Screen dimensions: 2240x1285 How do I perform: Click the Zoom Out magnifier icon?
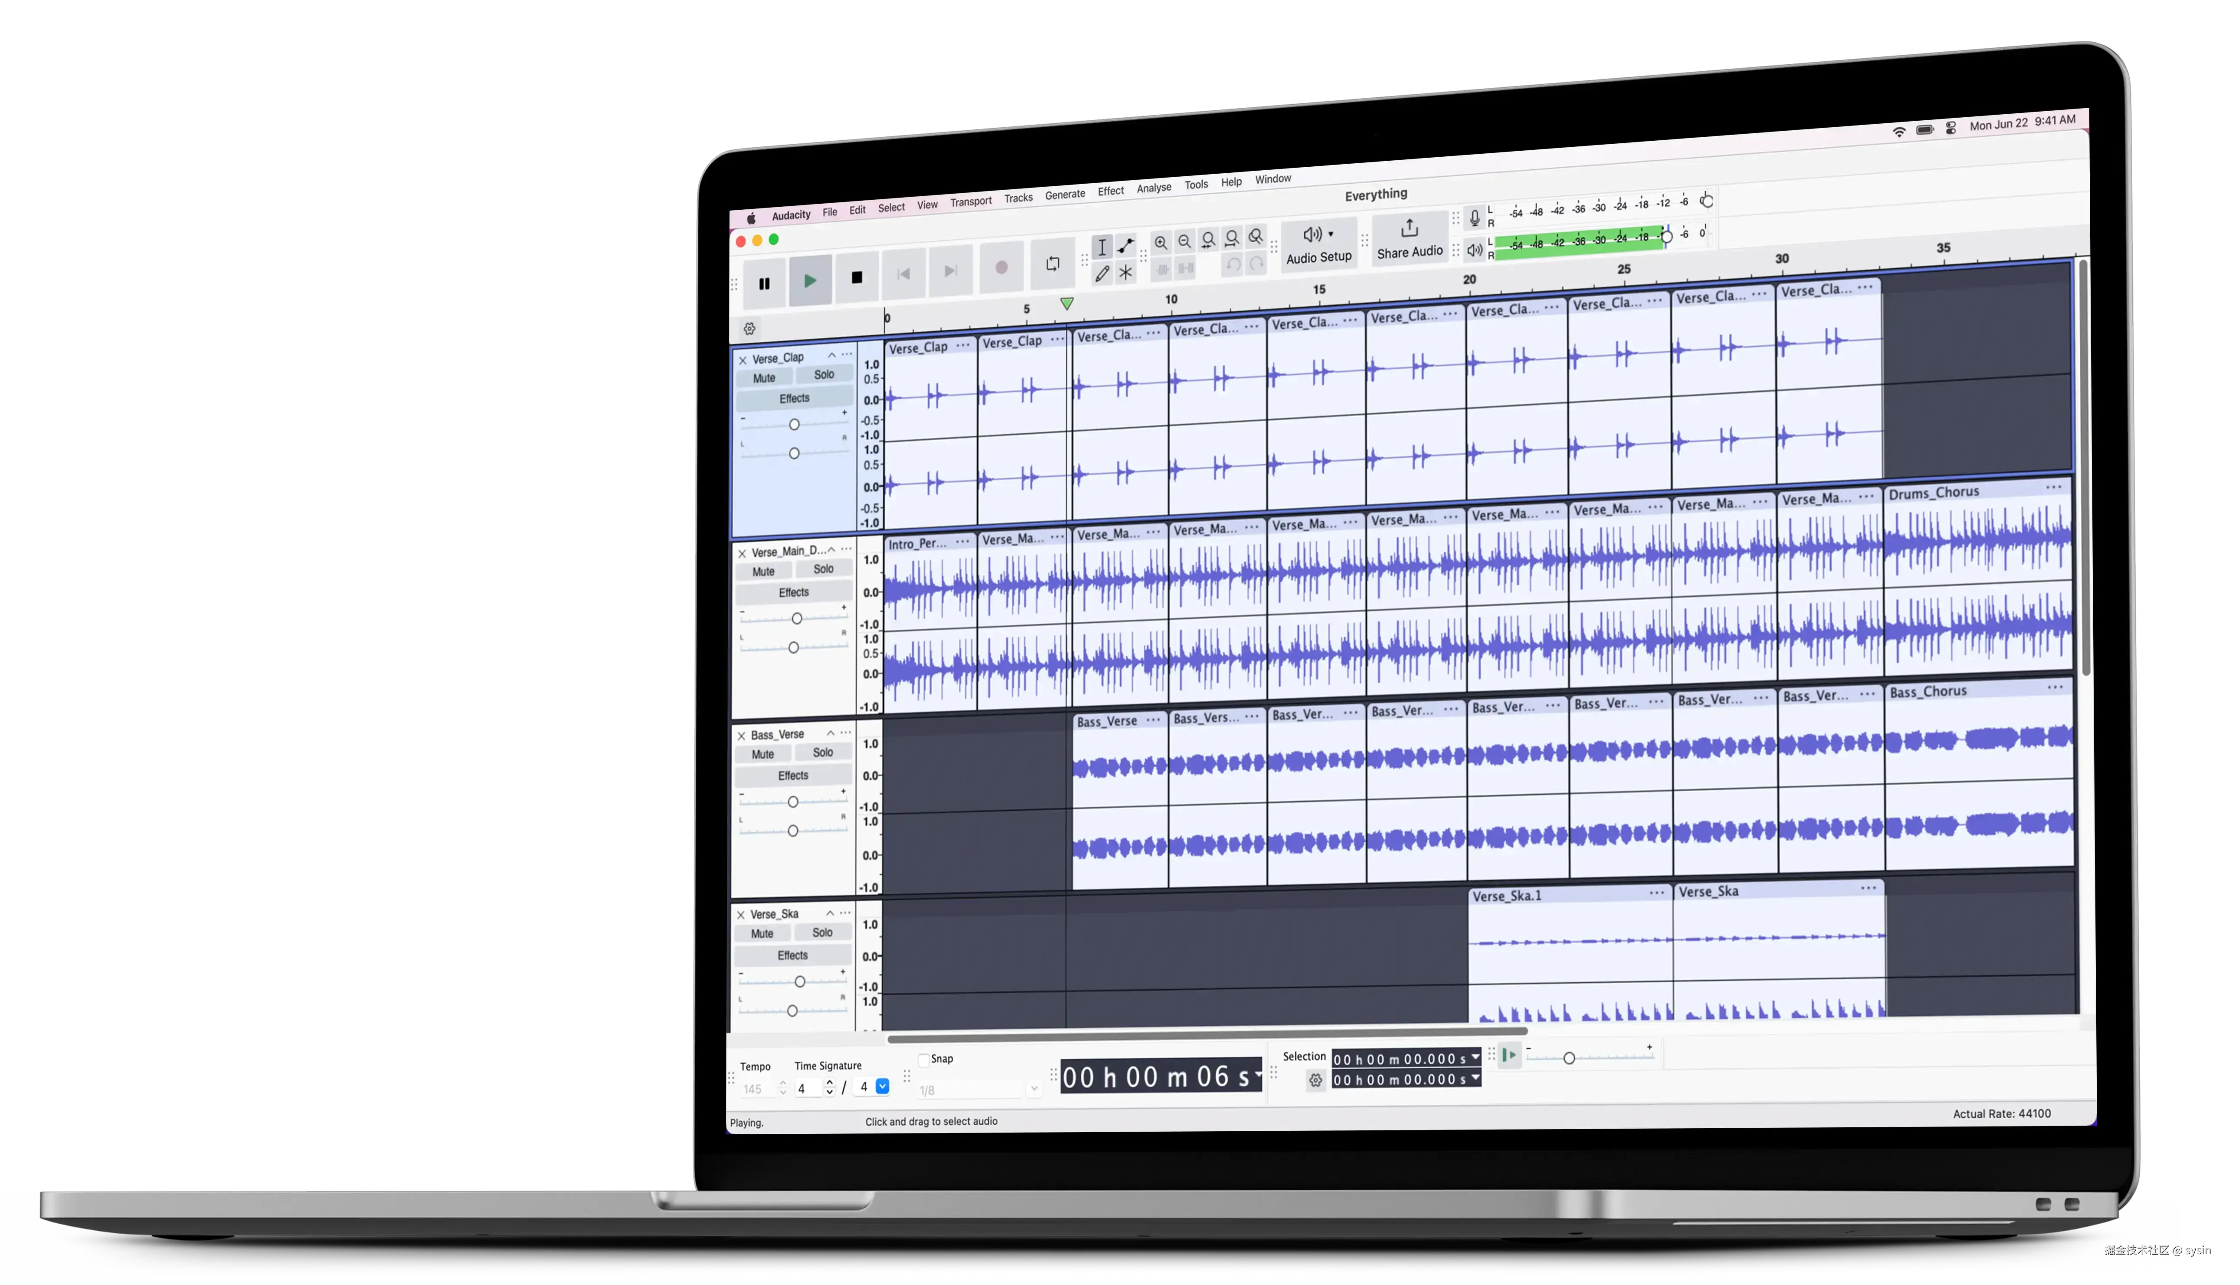(x=1185, y=241)
